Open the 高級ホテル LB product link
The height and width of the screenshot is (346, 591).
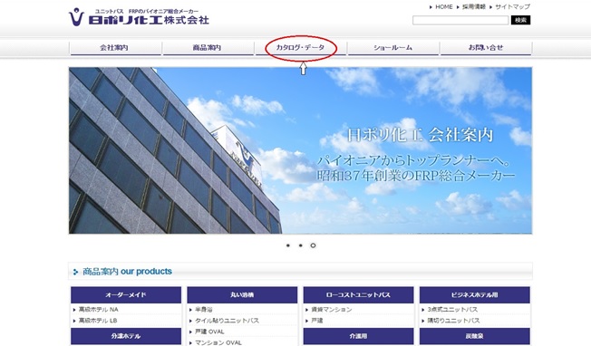(x=98, y=321)
